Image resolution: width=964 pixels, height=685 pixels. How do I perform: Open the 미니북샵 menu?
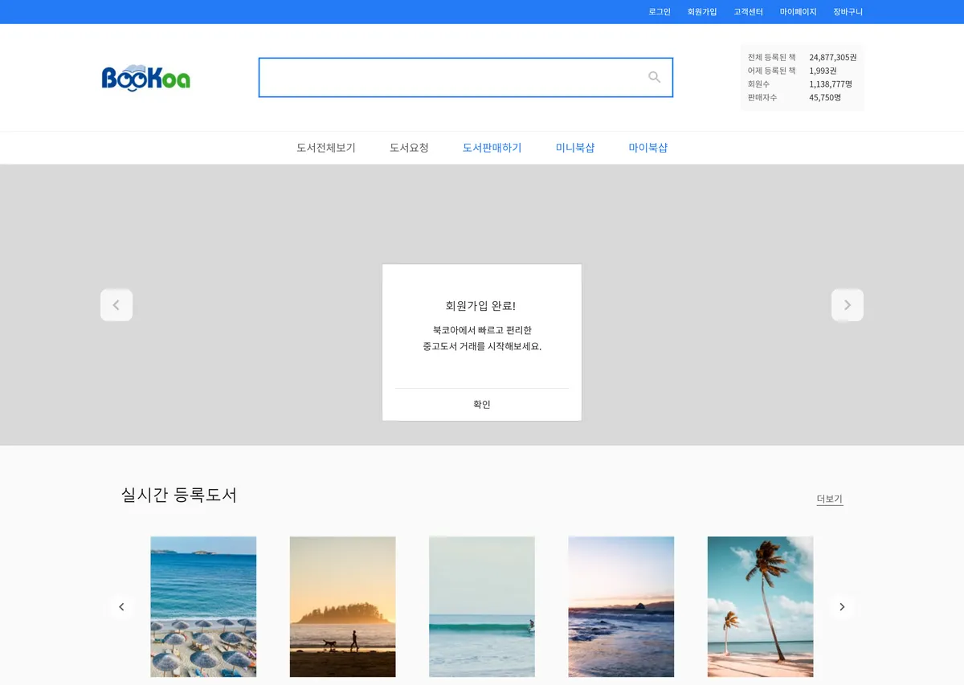(574, 148)
